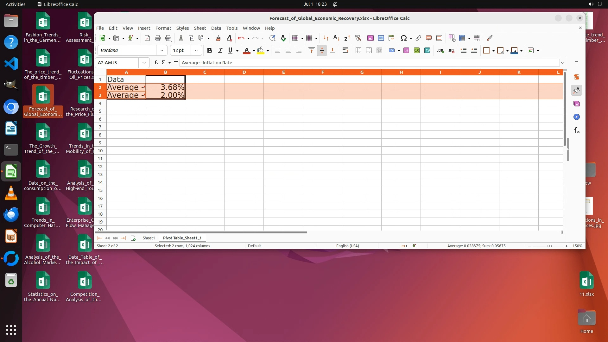Insert a pivot table via toolbar icon

tap(391, 38)
